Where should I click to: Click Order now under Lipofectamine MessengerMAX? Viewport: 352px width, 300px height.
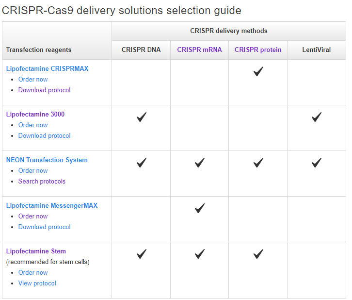coord(33,216)
